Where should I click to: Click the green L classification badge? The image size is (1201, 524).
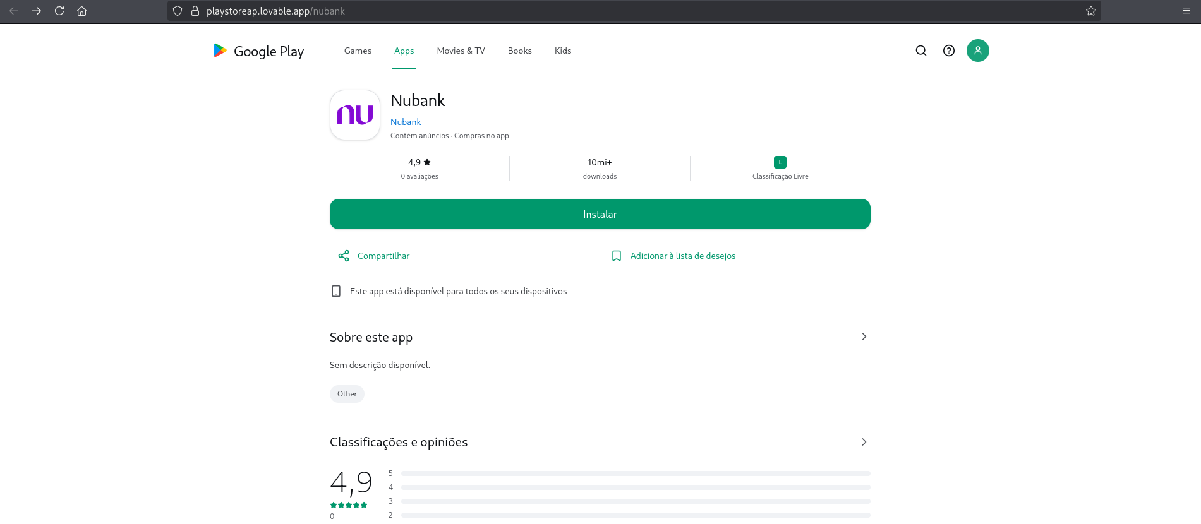pyautogui.click(x=780, y=162)
